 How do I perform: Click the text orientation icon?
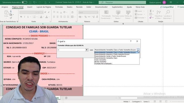pyautogui.click(x=64, y=12)
